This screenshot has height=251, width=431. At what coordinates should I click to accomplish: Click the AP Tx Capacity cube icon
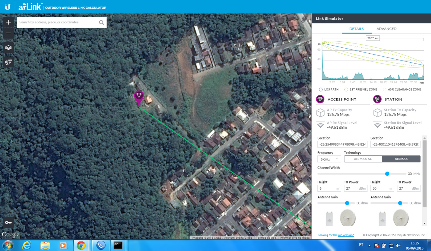[x=320, y=113]
